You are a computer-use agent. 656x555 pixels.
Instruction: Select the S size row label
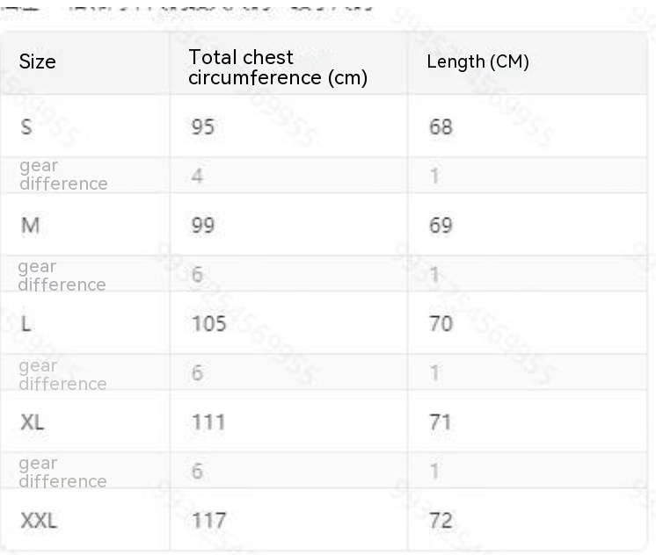(x=26, y=127)
